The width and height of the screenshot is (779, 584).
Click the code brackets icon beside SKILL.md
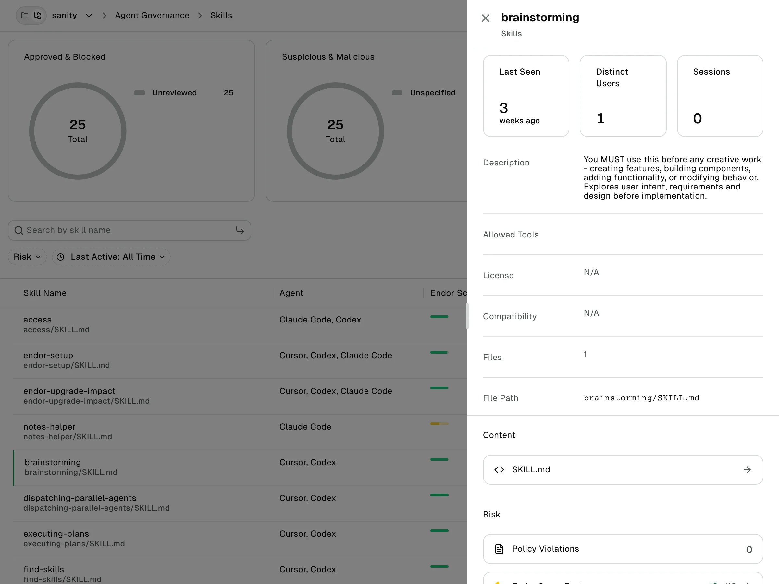tap(499, 469)
